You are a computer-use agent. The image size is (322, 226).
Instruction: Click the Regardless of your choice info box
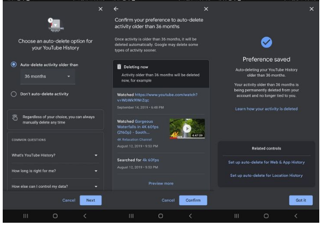tap(55, 120)
